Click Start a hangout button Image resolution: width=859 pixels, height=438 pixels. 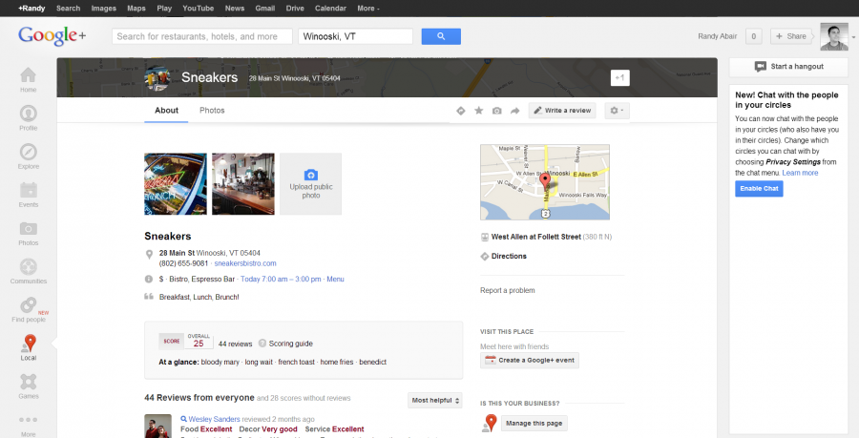788,67
